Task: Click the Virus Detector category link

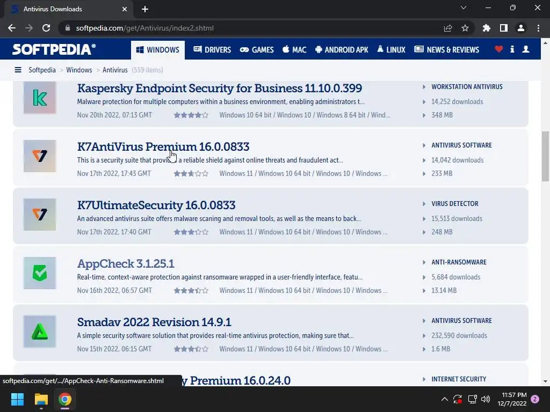Action: coord(455,204)
